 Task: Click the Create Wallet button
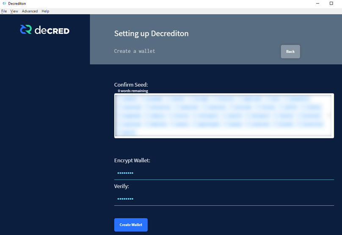[x=131, y=225]
